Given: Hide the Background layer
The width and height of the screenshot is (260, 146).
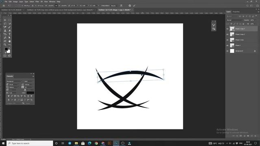Looking at the screenshot, I should tap(227, 51).
